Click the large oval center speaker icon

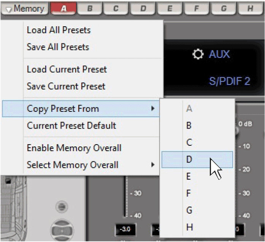pyautogui.click(x=62, y=230)
